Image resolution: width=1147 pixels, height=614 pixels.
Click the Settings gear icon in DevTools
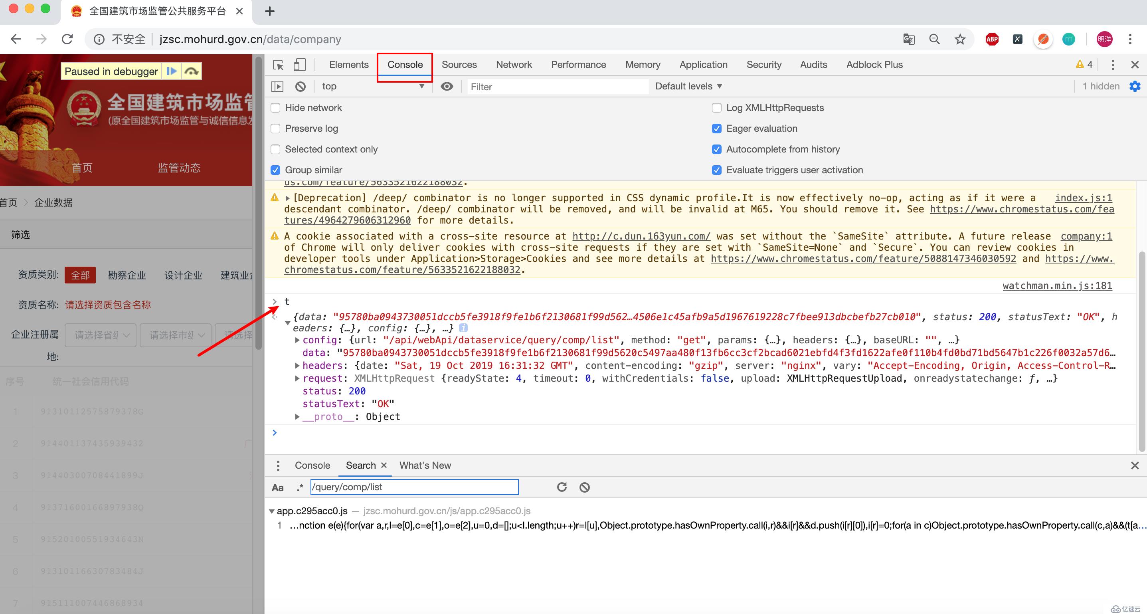pos(1135,86)
